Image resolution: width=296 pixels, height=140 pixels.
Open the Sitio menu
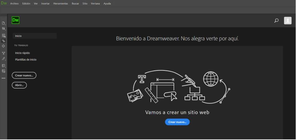coord(85,3)
